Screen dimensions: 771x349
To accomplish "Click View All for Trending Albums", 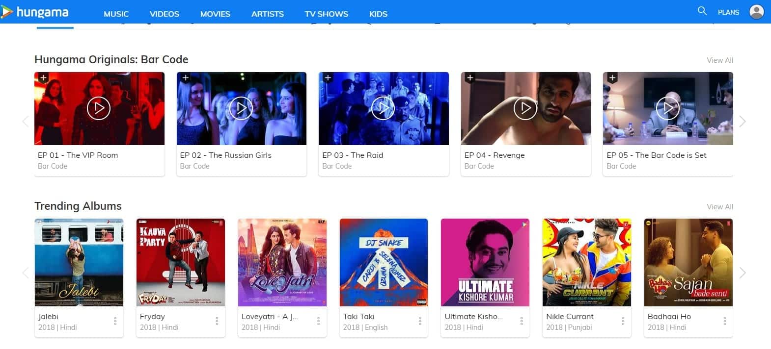I will pos(719,206).
